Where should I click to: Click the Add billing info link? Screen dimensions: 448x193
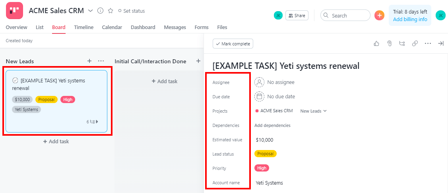tap(410, 19)
